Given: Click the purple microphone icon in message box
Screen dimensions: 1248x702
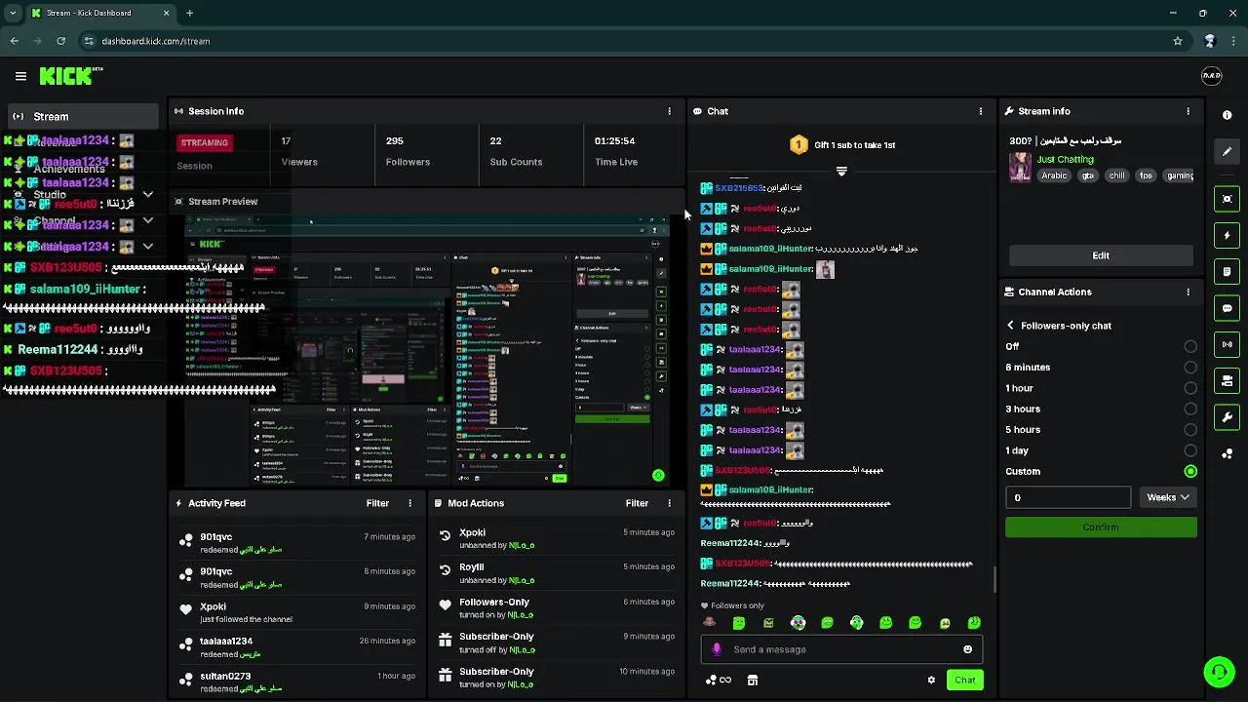Looking at the screenshot, I should pyautogui.click(x=717, y=649).
